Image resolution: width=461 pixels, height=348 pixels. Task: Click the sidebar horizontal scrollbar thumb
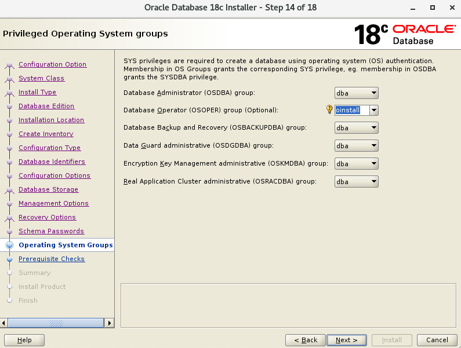[x=56, y=323]
